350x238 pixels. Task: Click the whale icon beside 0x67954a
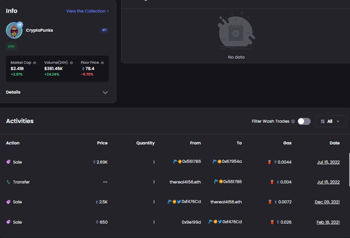point(215,161)
